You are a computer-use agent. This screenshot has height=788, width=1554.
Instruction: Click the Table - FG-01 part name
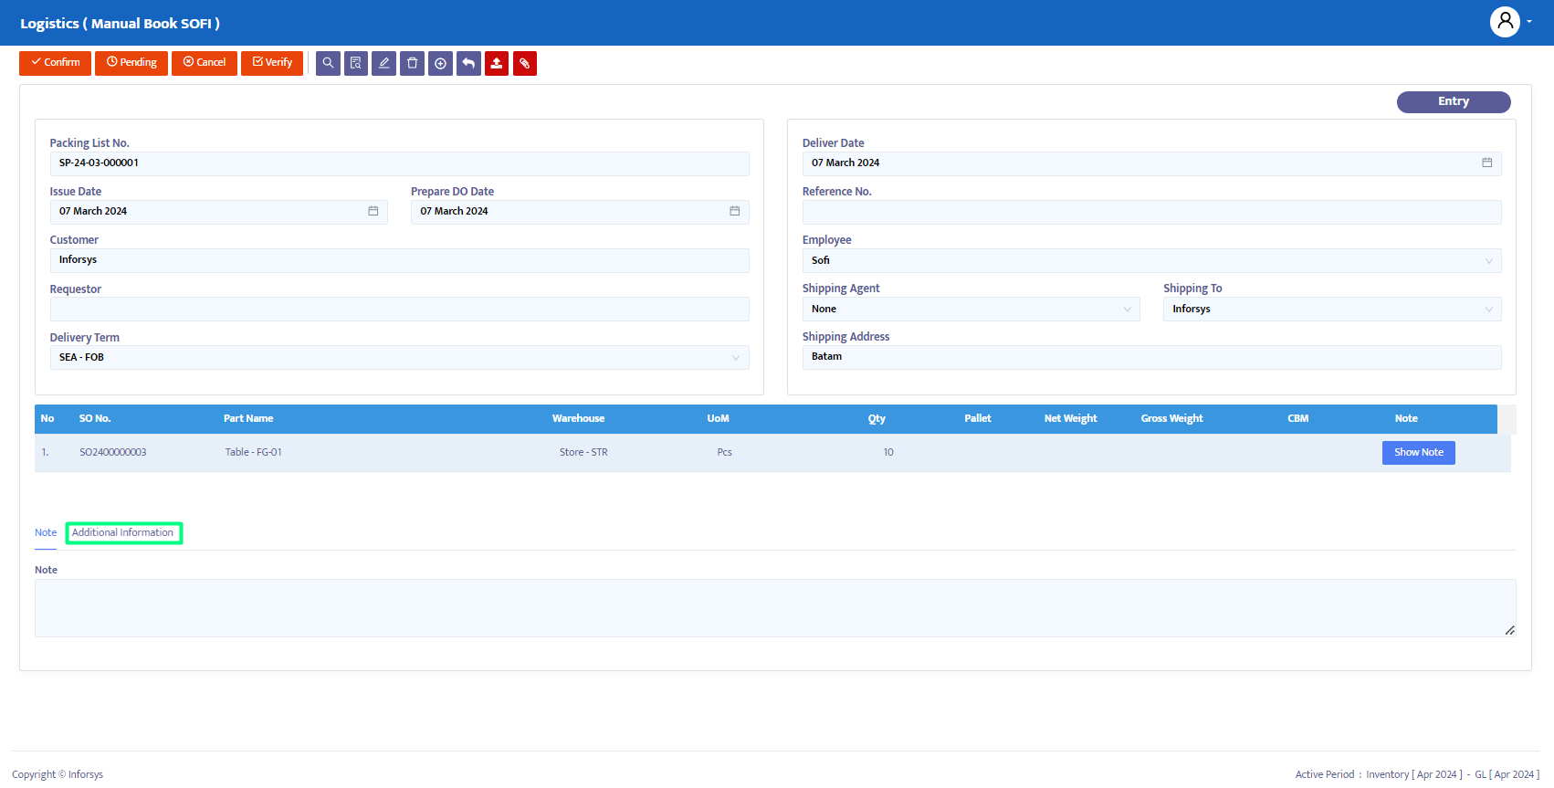[x=254, y=453]
